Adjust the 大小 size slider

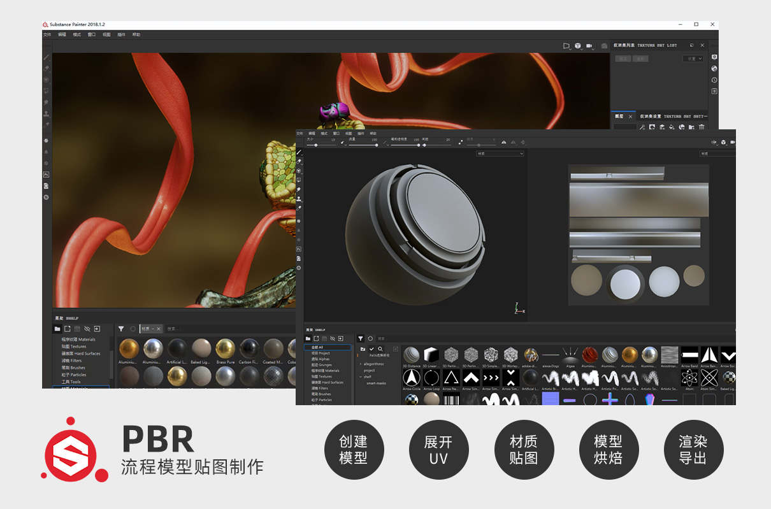coord(321,145)
